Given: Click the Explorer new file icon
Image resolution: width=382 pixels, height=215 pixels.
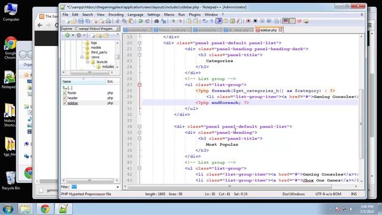Looking at the screenshot, I should (93, 36).
